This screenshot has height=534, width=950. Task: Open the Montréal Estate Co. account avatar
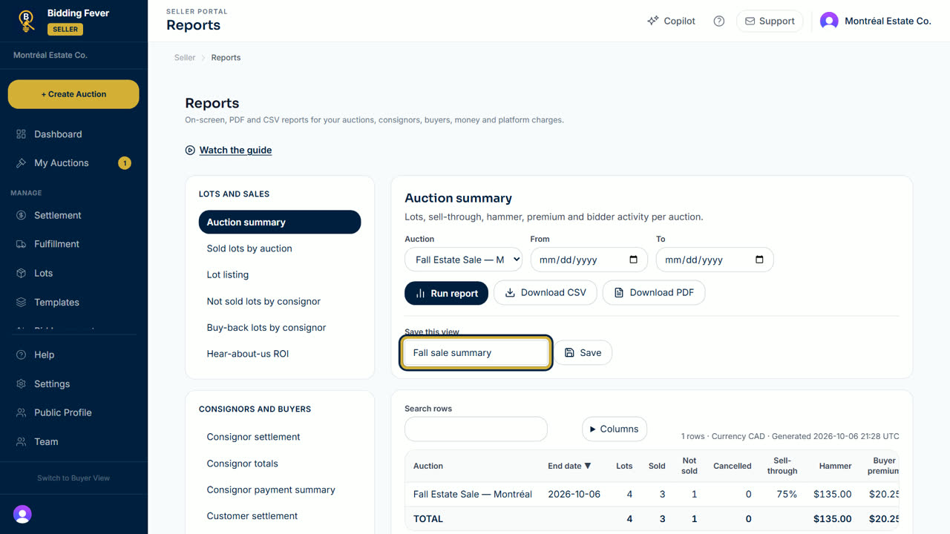829,21
